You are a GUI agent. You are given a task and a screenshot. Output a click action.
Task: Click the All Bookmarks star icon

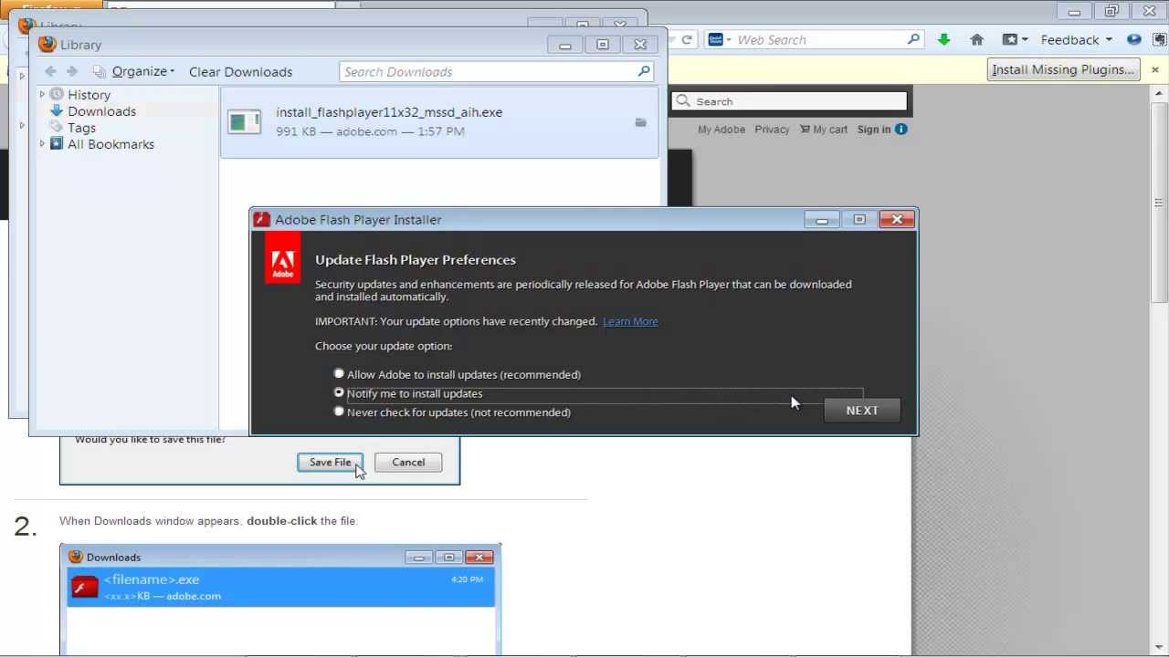click(57, 143)
